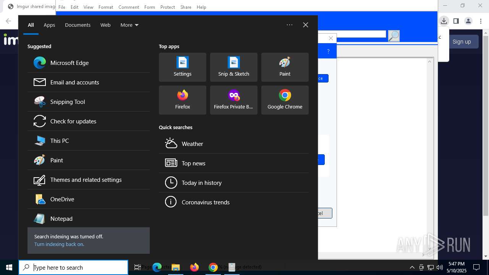489x275 pixels.
Task: Search Weather quick search
Action: coord(234,144)
